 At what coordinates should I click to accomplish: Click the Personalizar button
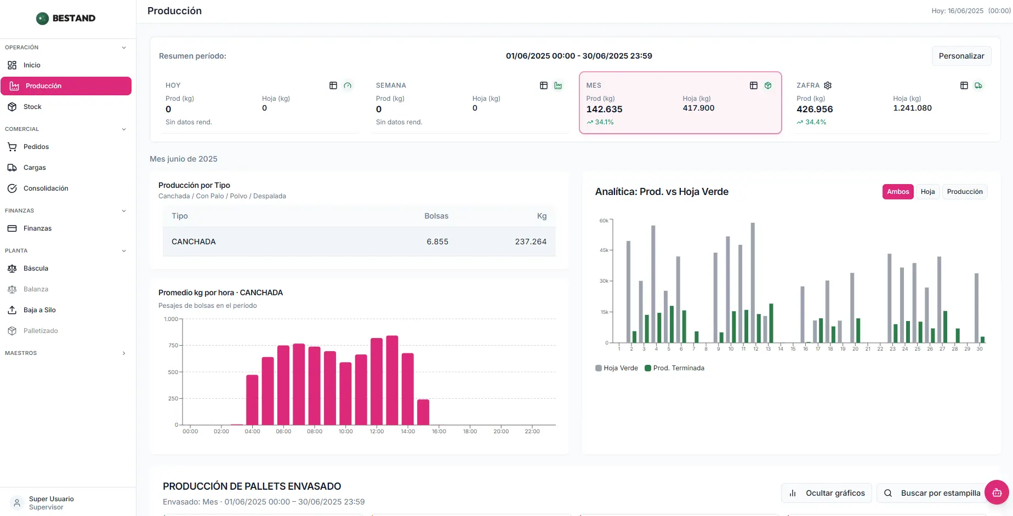click(x=961, y=56)
